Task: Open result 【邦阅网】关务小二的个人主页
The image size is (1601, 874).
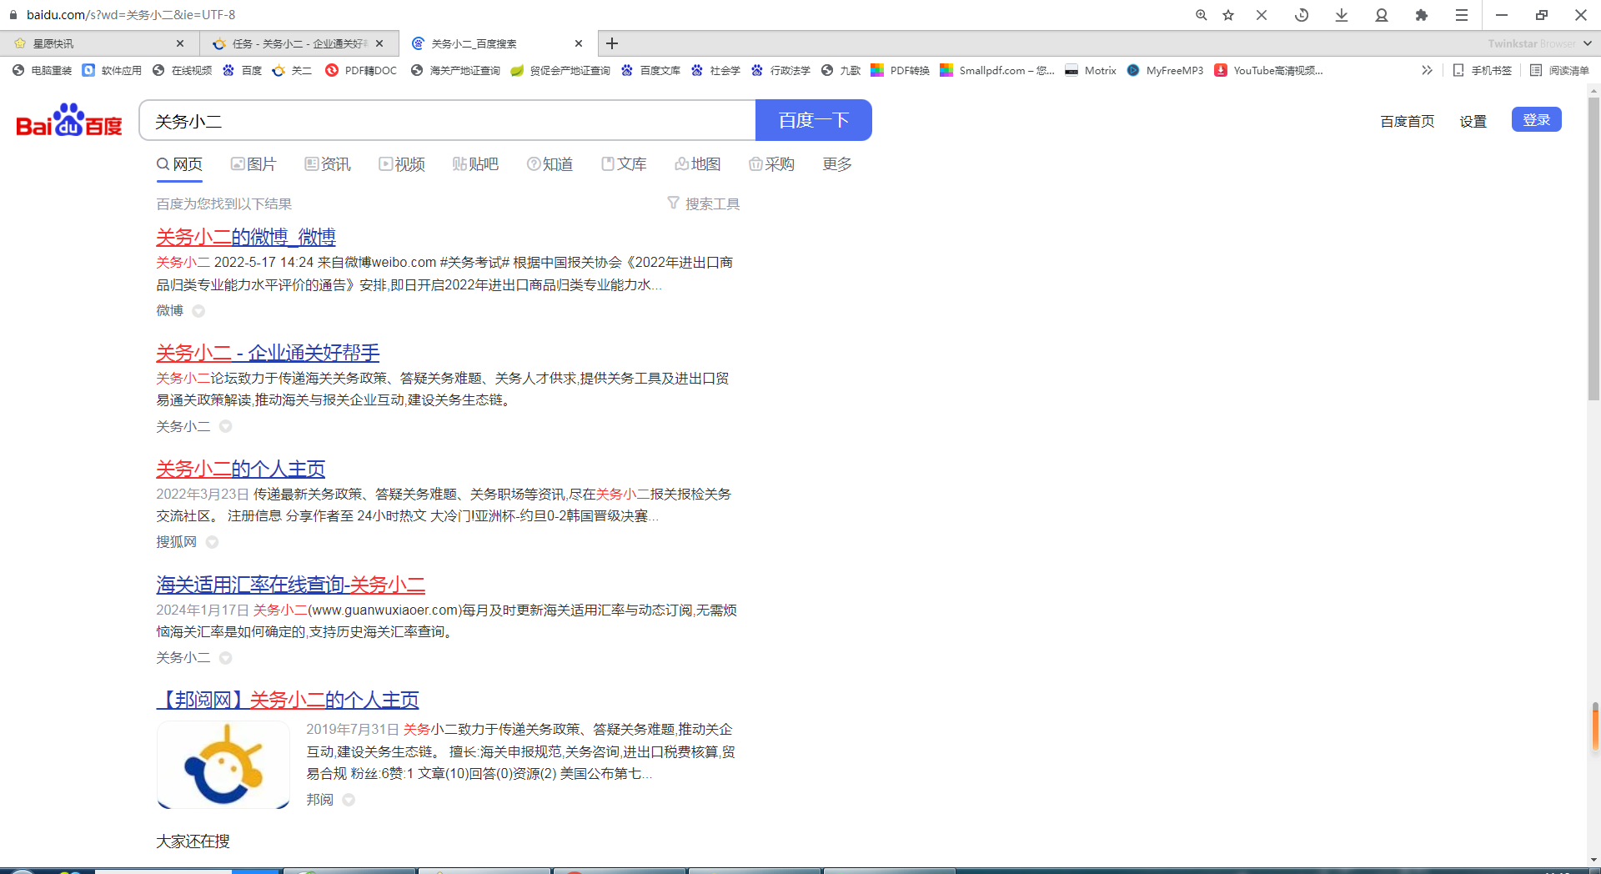Action: click(288, 700)
